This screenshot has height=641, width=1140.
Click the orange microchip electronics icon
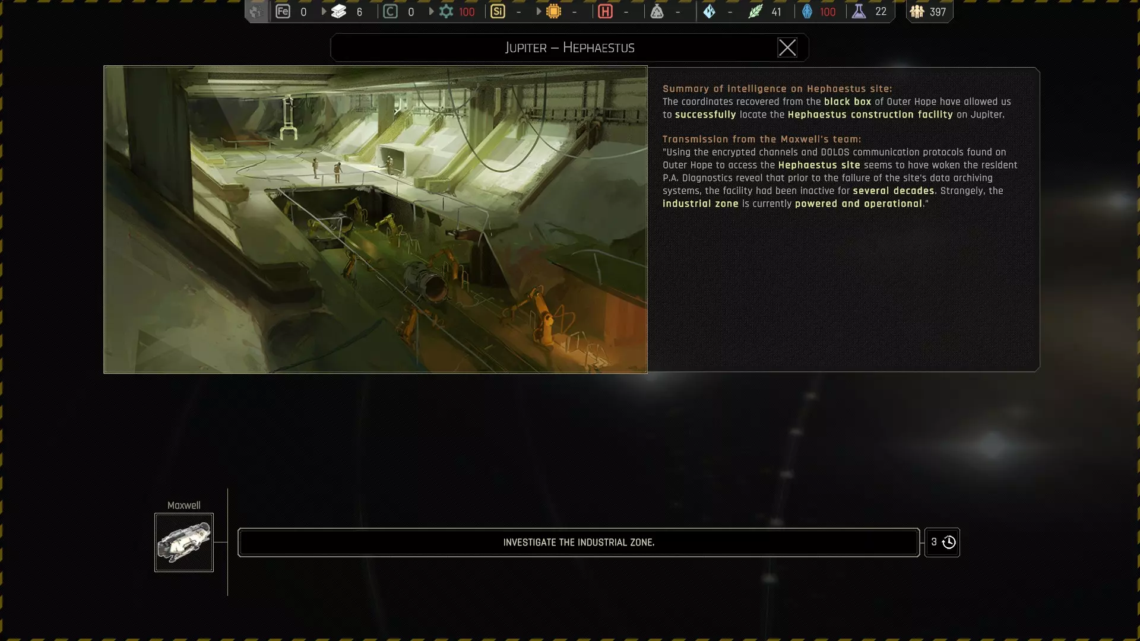(x=553, y=11)
